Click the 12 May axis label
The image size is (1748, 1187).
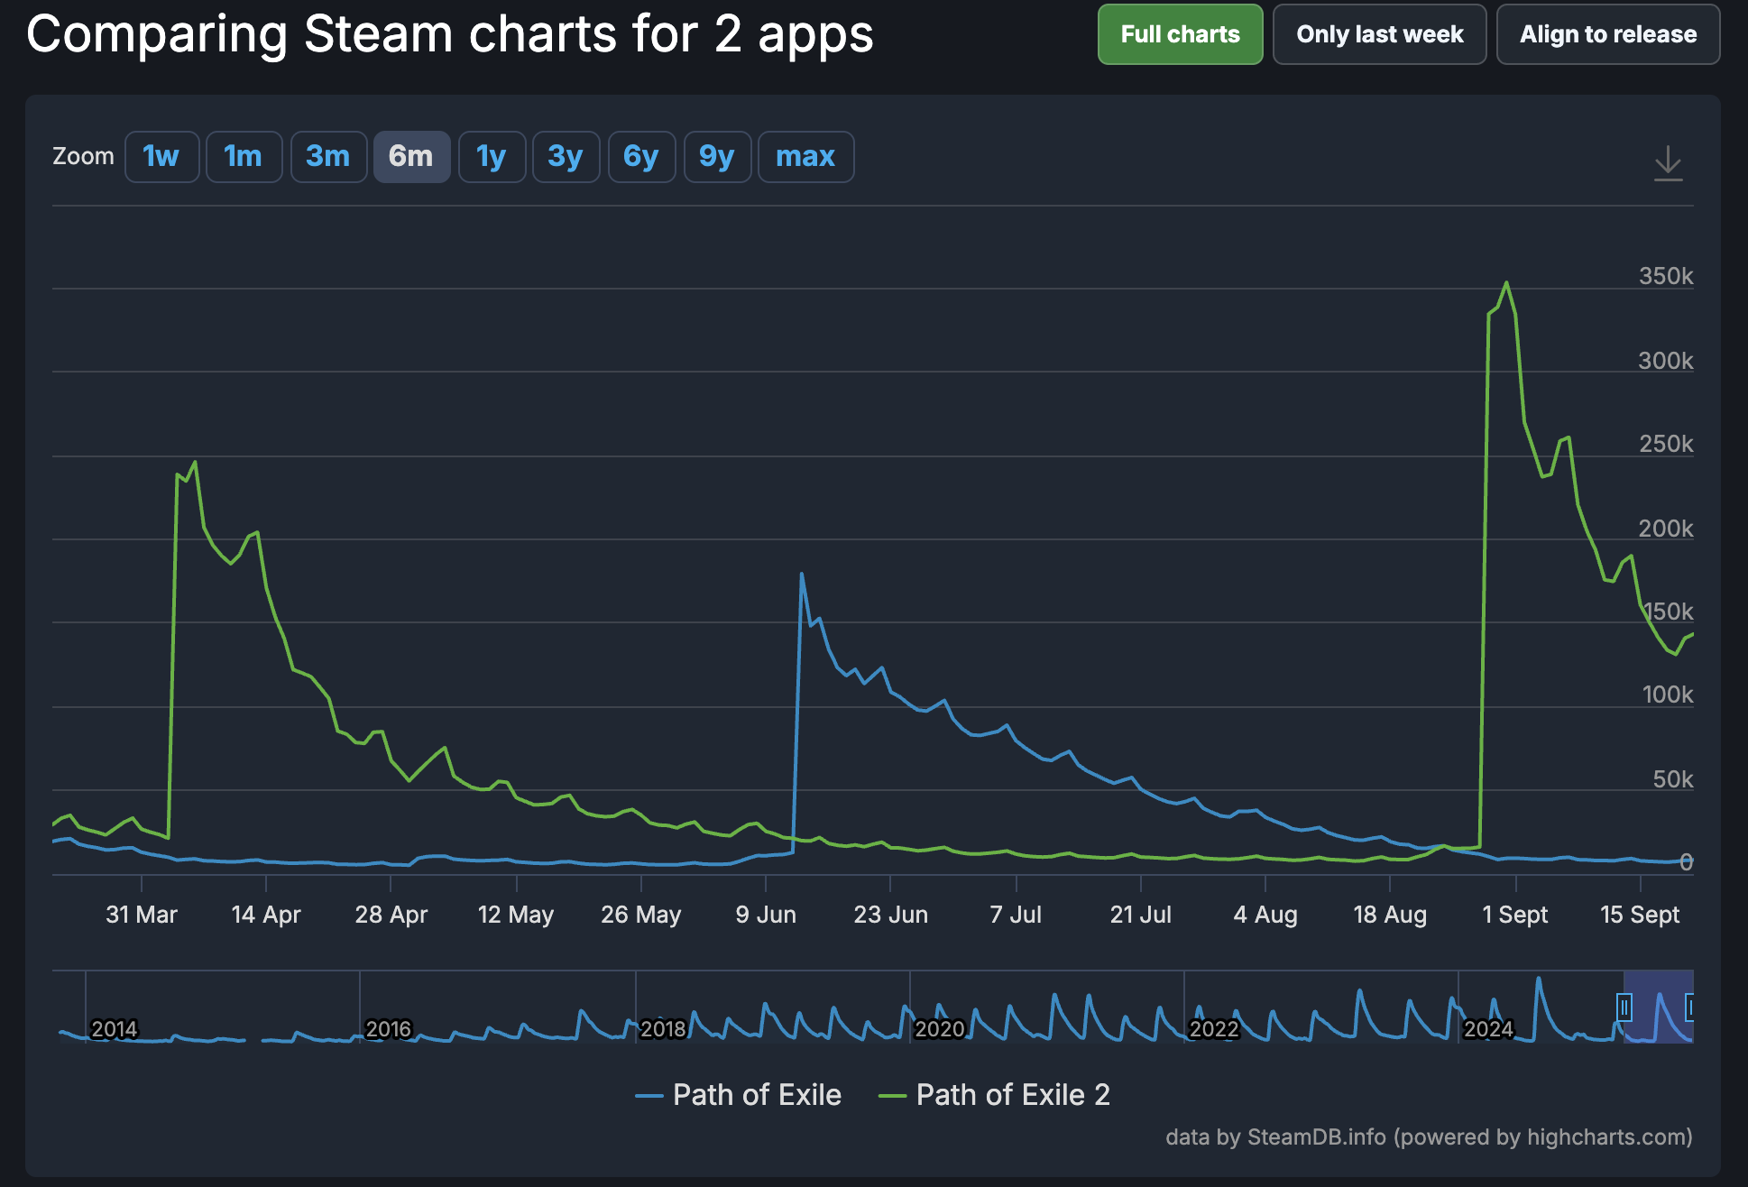tap(516, 915)
